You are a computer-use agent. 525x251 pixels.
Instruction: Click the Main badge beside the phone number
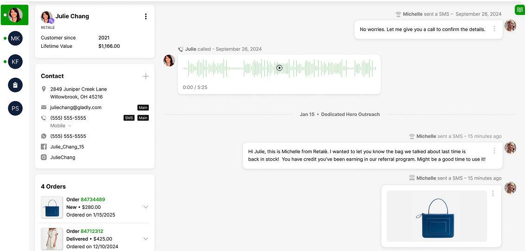pyautogui.click(x=143, y=118)
